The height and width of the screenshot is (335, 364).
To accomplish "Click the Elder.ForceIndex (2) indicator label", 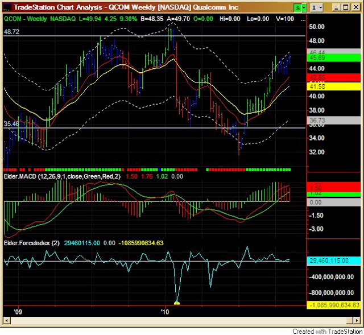I will click(x=32, y=243).
